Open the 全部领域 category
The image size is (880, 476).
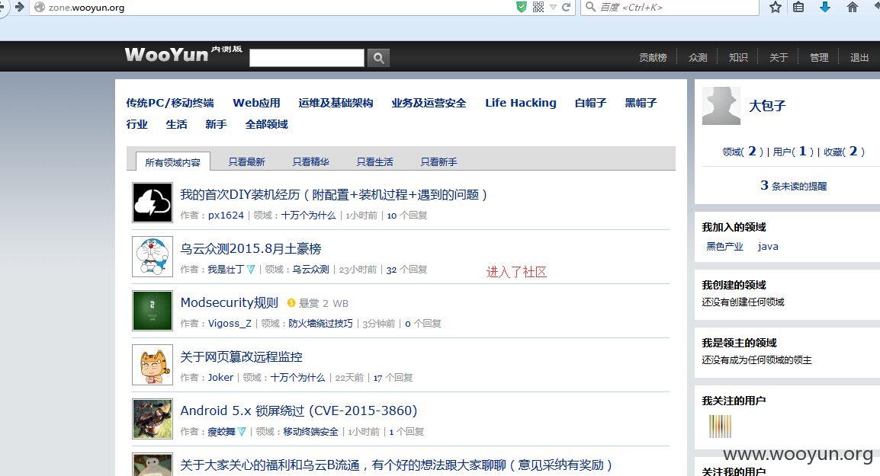pos(267,124)
